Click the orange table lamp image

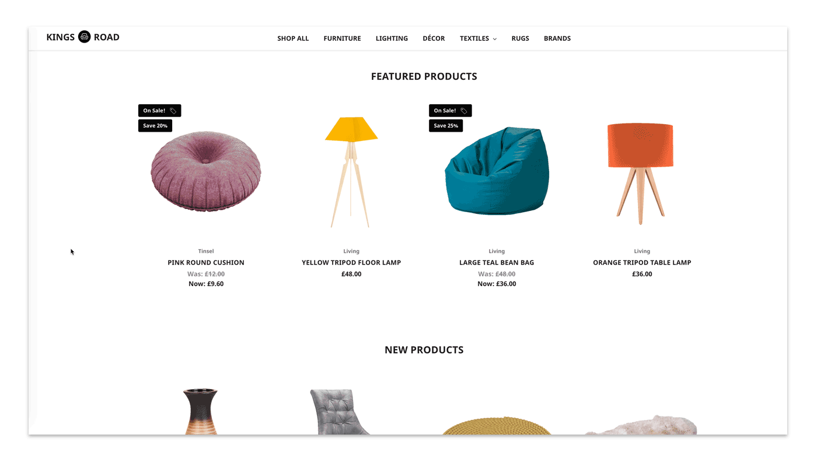pyautogui.click(x=640, y=173)
